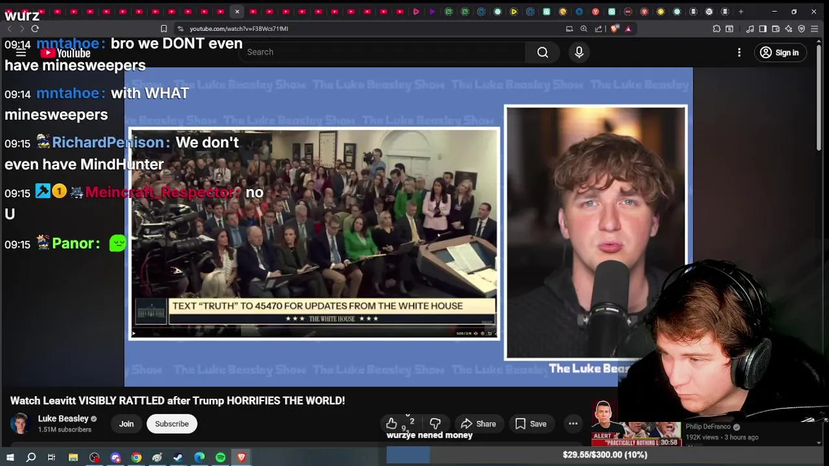Click the share icon in address bar
Image resolution: width=829 pixels, height=466 pixels.
[598, 28]
